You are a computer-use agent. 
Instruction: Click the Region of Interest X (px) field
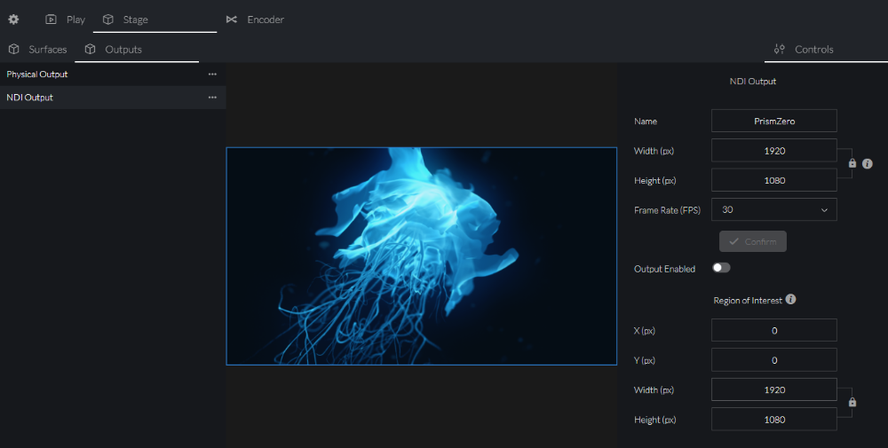[773, 330]
